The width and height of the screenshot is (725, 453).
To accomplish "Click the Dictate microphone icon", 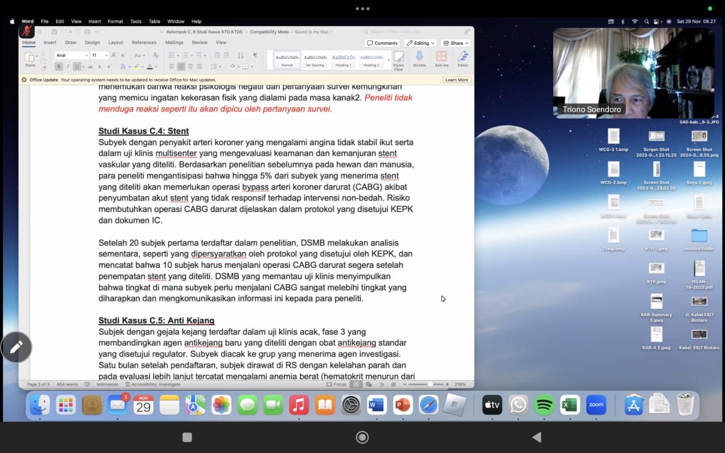I will pyautogui.click(x=419, y=57).
